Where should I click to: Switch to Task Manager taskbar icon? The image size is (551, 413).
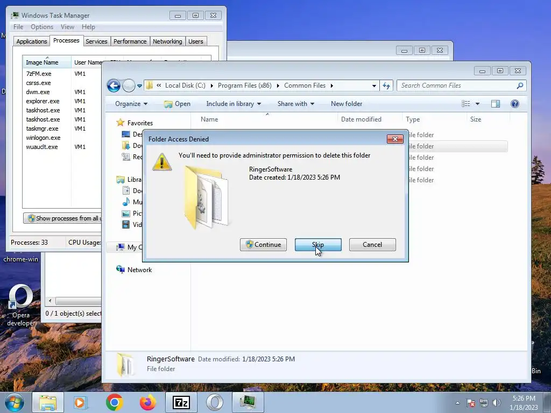(x=248, y=402)
